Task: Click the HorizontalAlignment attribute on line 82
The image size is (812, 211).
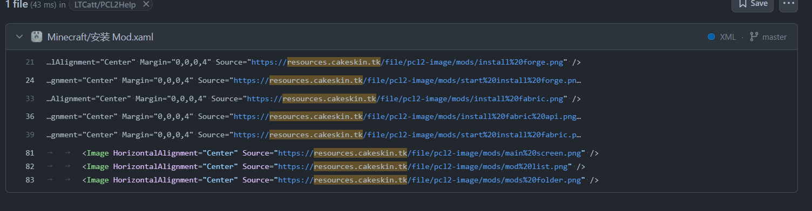Action: [x=158, y=167]
